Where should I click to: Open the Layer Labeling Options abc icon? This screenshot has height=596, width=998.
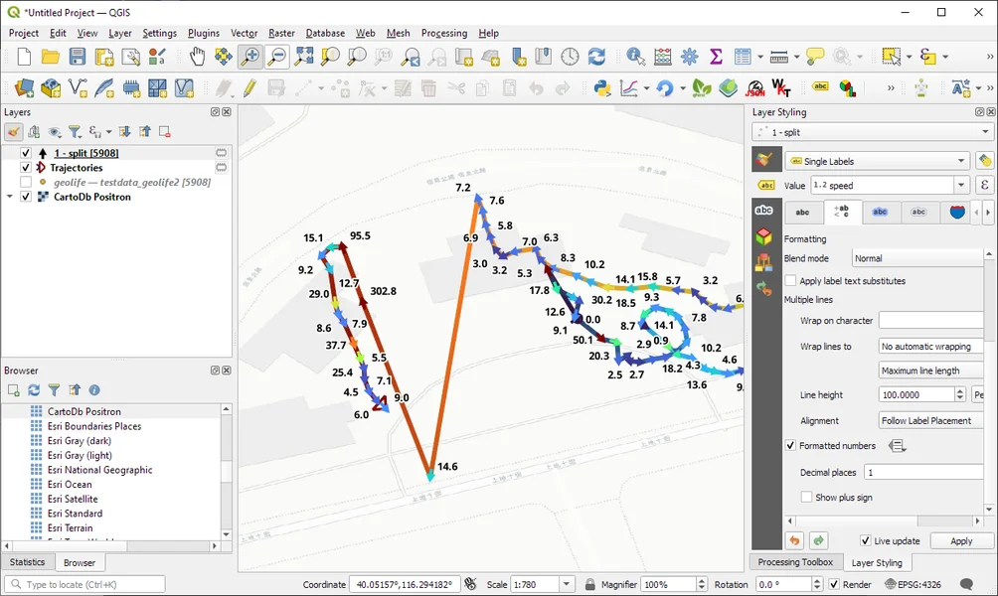tap(820, 87)
